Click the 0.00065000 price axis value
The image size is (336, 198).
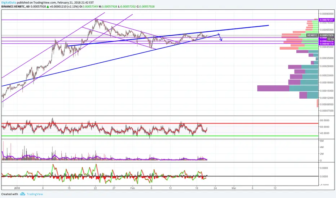click(327, 30)
